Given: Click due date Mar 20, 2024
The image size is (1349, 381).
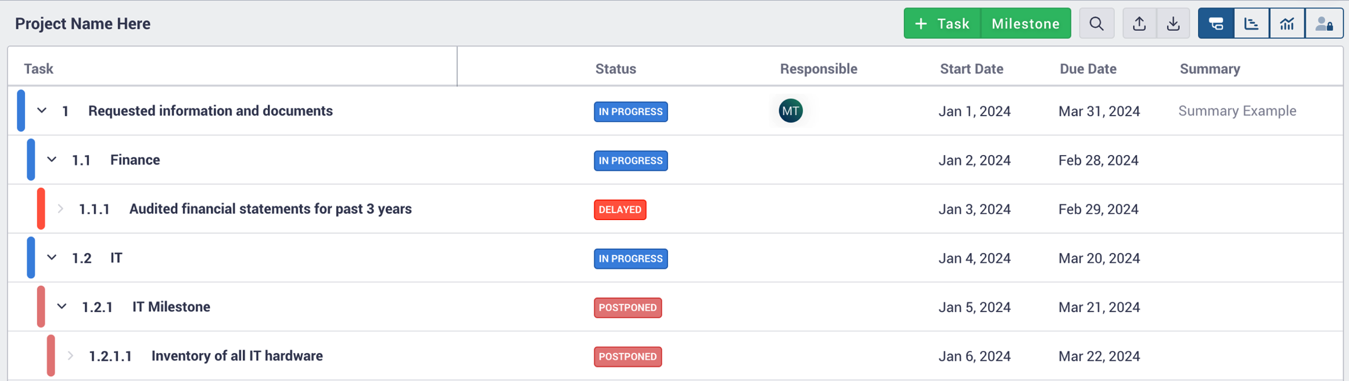Looking at the screenshot, I should [x=1099, y=258].
